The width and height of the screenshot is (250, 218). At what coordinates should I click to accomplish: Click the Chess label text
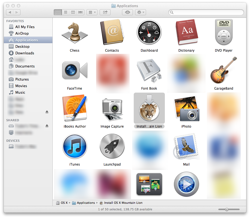(x=75, y=51)
